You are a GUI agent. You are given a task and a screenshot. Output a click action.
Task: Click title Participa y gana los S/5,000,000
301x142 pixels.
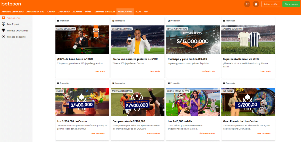click(187, 59)
